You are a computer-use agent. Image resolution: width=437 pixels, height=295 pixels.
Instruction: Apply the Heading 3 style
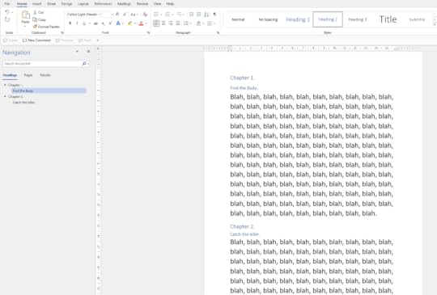pyautogui.click(x=358, y=19)
